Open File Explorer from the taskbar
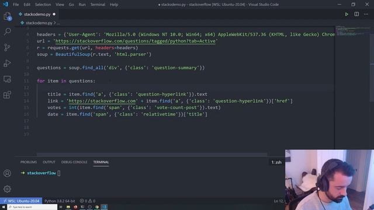This screenshot has height=210, width=374. pyautogui.click(x=68, y=207)
